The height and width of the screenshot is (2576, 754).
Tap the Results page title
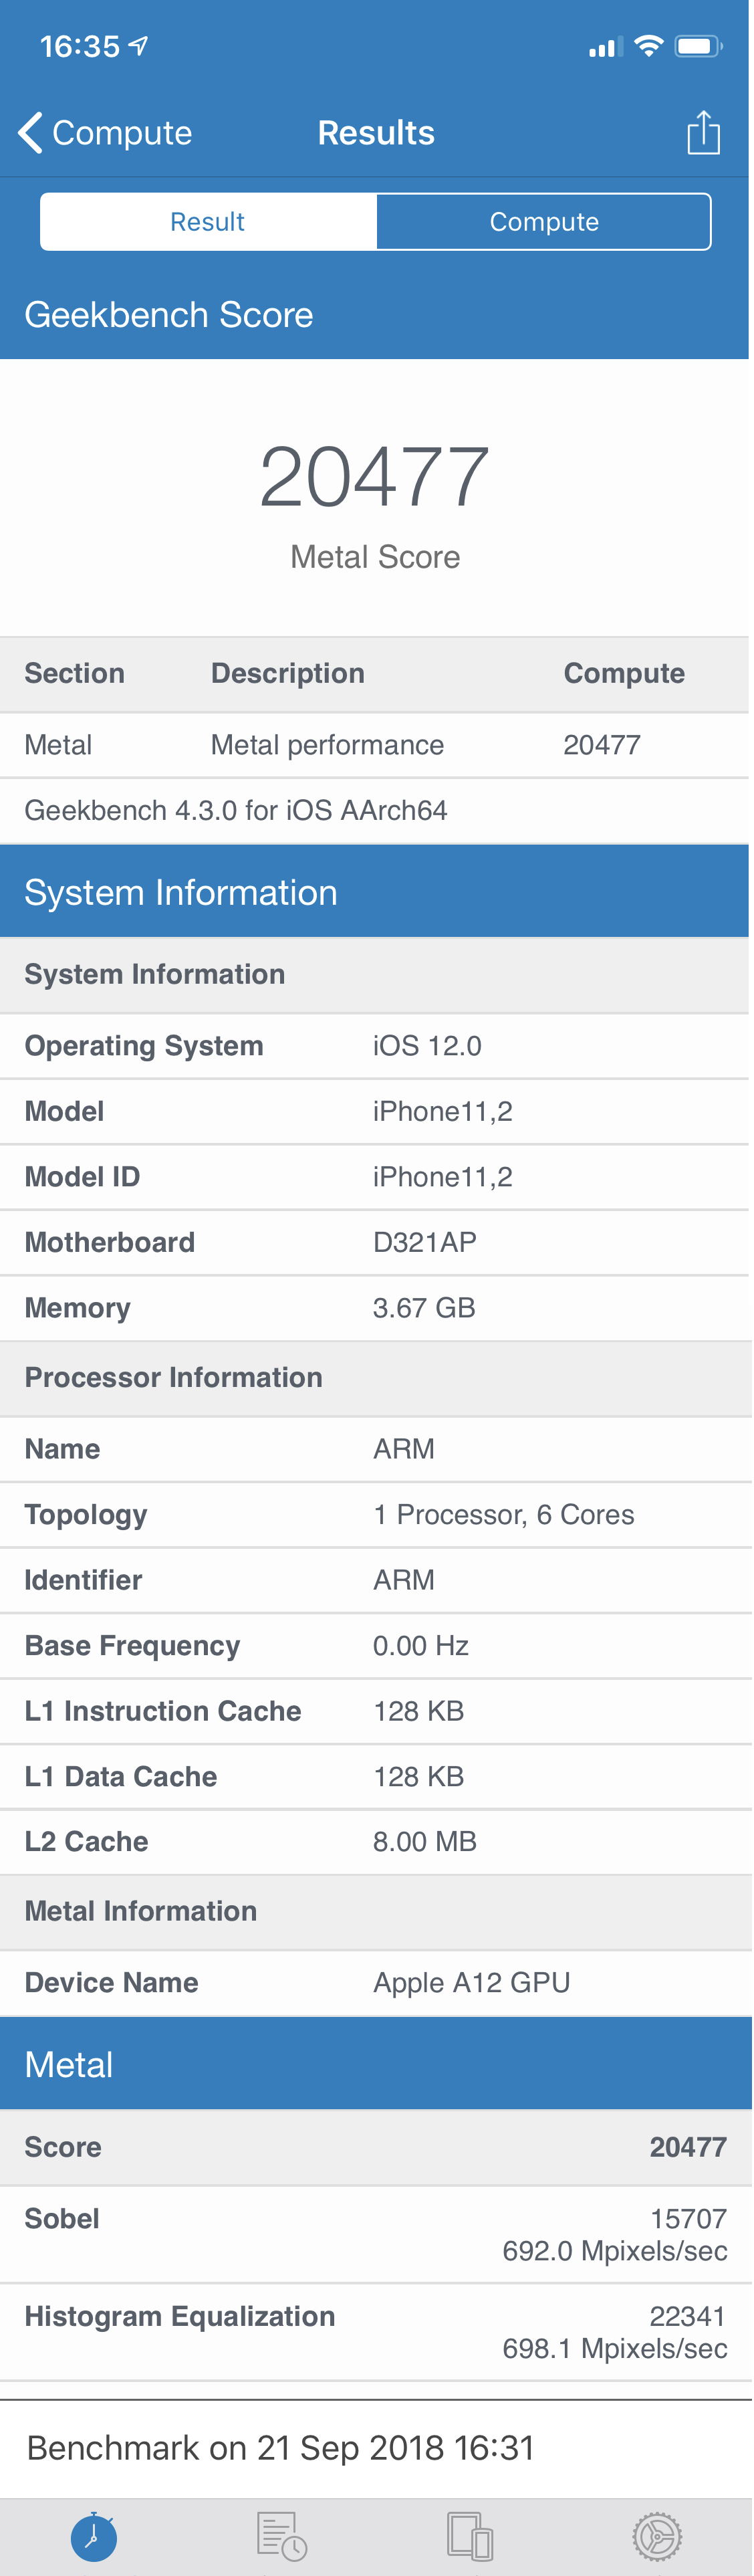pyautogui.click(x=376, y=133)
